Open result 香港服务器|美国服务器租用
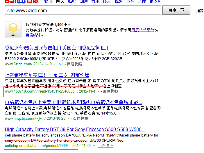204x153 pixels. tap(57, 48)
